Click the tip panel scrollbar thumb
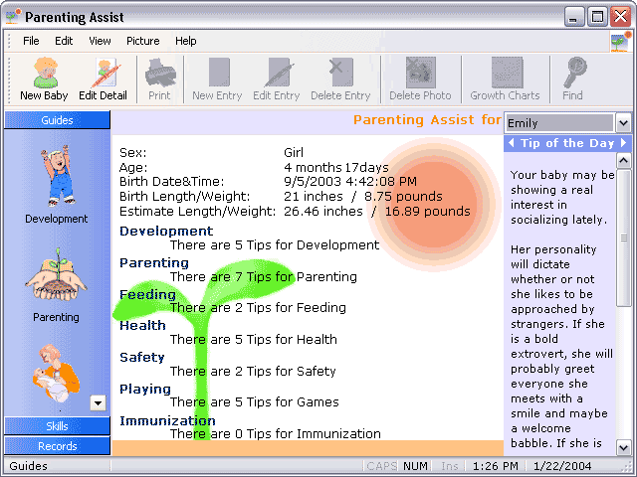The width and height of the screenshot is (637, 477). click(x=624, y=238)
